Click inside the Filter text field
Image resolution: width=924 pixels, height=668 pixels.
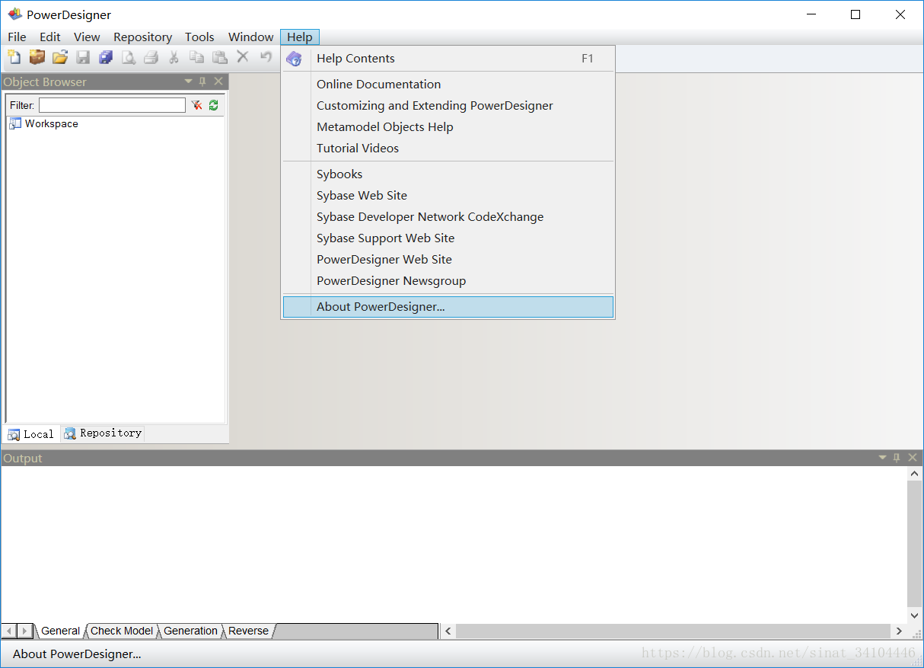click(112, 105)
